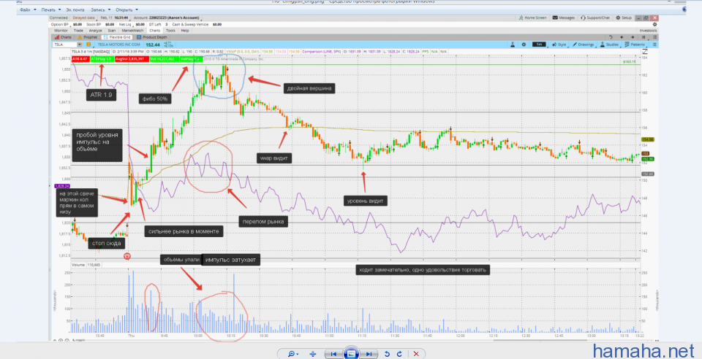The height and width of the screenshot is (359, 702).
Task: Select the Charts sub-tab with bars icon
Action: [x=63, y=37]
